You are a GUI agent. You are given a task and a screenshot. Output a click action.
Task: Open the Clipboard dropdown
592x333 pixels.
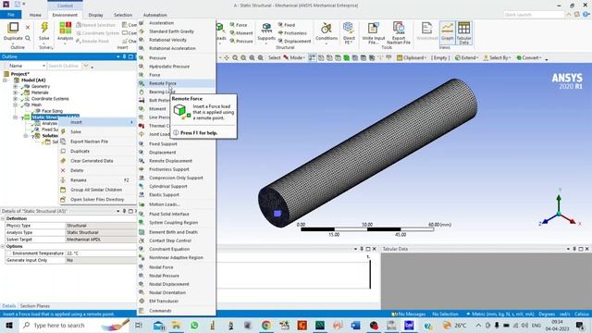pyautogui.click(x=412, y=57)
